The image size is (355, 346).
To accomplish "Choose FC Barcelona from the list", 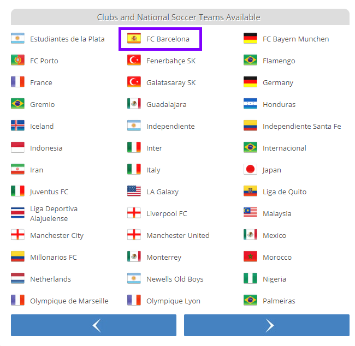I will pos(168,39).
